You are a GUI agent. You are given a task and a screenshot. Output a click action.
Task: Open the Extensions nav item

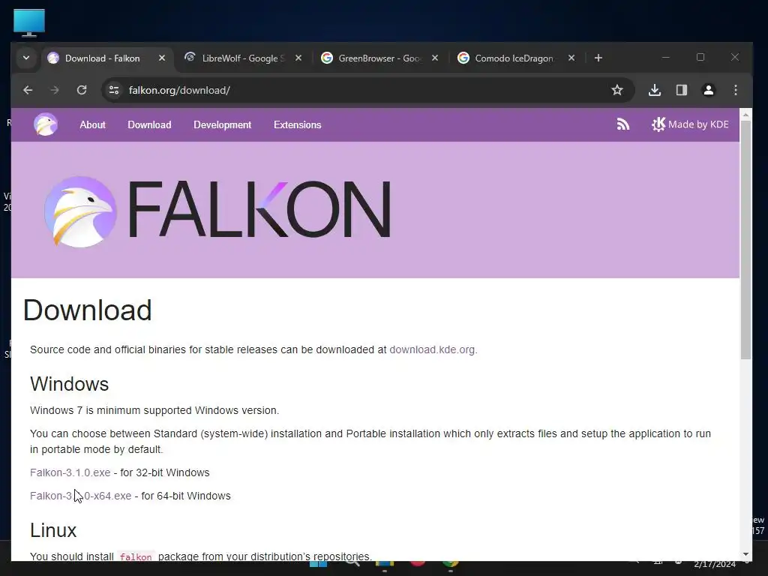pyautogui.click(x=297, y=125)
